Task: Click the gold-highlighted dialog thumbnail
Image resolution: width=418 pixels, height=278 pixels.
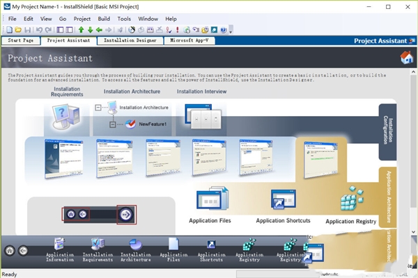Action: point(320,160)
